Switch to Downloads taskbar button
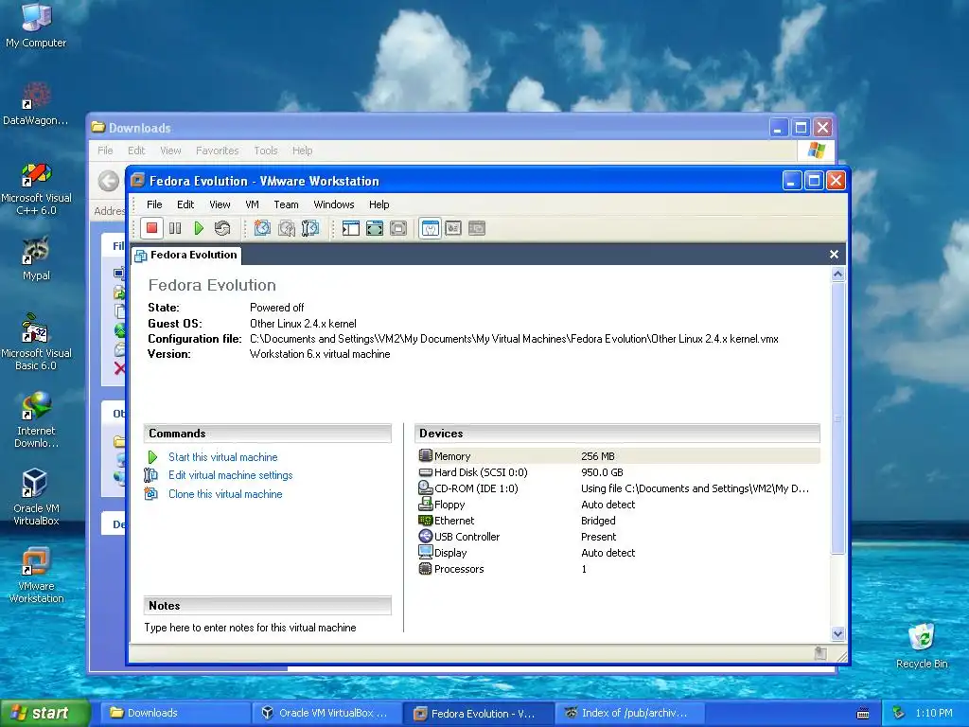 pyautogui.click(x=175, y=713)
